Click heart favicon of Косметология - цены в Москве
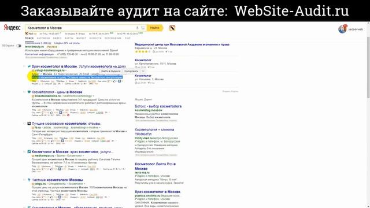 29,92
